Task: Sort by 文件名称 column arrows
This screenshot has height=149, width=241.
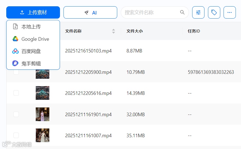Action: click(x=113, y=31)
